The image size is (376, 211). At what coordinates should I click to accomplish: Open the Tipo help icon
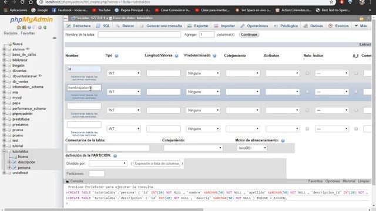pyautogui.click(x=116, y=56)
